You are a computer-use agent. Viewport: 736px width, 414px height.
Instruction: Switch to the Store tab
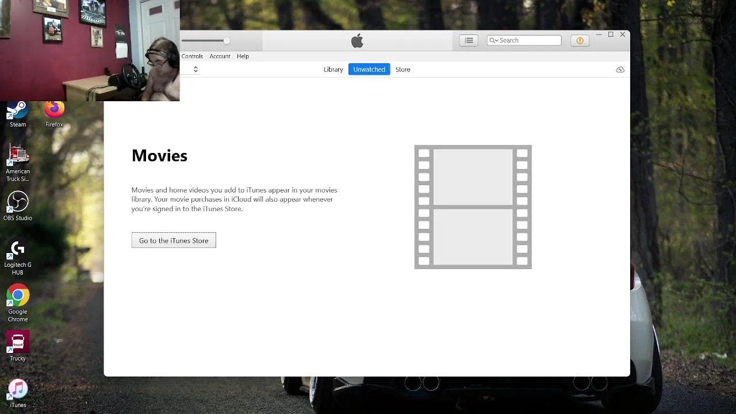pos(402,70)
